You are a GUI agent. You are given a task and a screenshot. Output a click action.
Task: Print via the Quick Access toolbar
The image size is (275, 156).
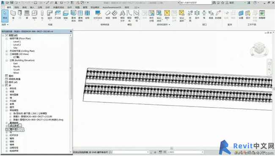tap(36, 3)
